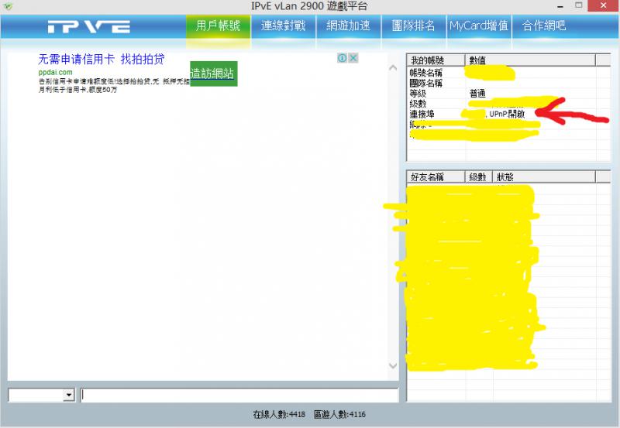This screenshot has height=428, width=620.
Task: Select the 等级 row label
Action: (418, 94)
